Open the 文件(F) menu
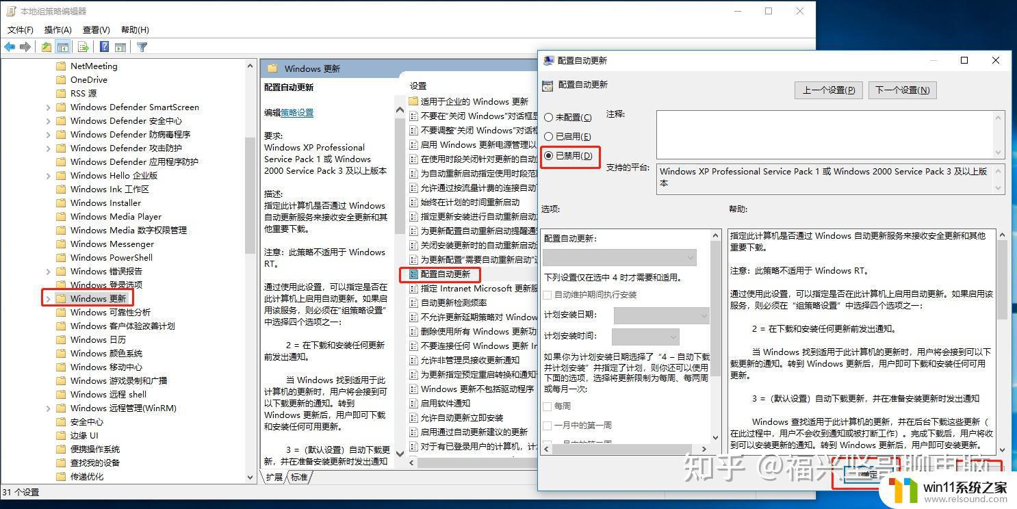 [x=21, y=30]
